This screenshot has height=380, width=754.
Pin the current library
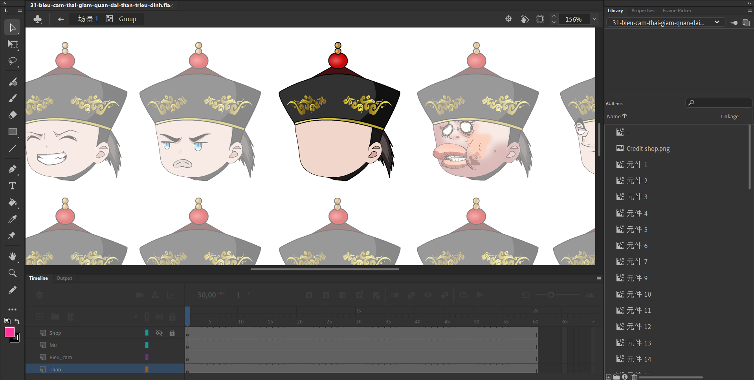click(x=733, y=23)
